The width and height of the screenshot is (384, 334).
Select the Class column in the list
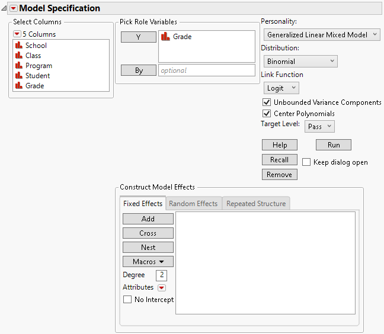(x=33, y=56)
